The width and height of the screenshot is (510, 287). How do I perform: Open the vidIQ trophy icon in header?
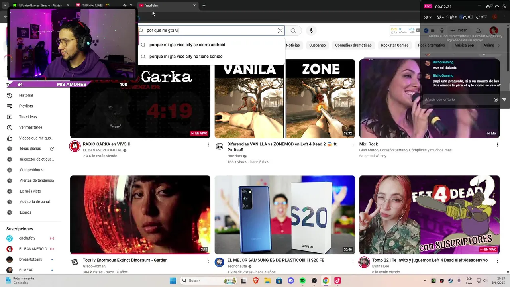click(x=442, y=31)
